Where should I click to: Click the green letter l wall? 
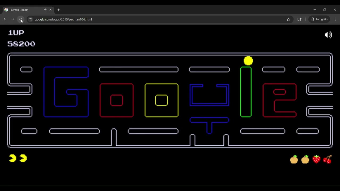pos(246,92)
